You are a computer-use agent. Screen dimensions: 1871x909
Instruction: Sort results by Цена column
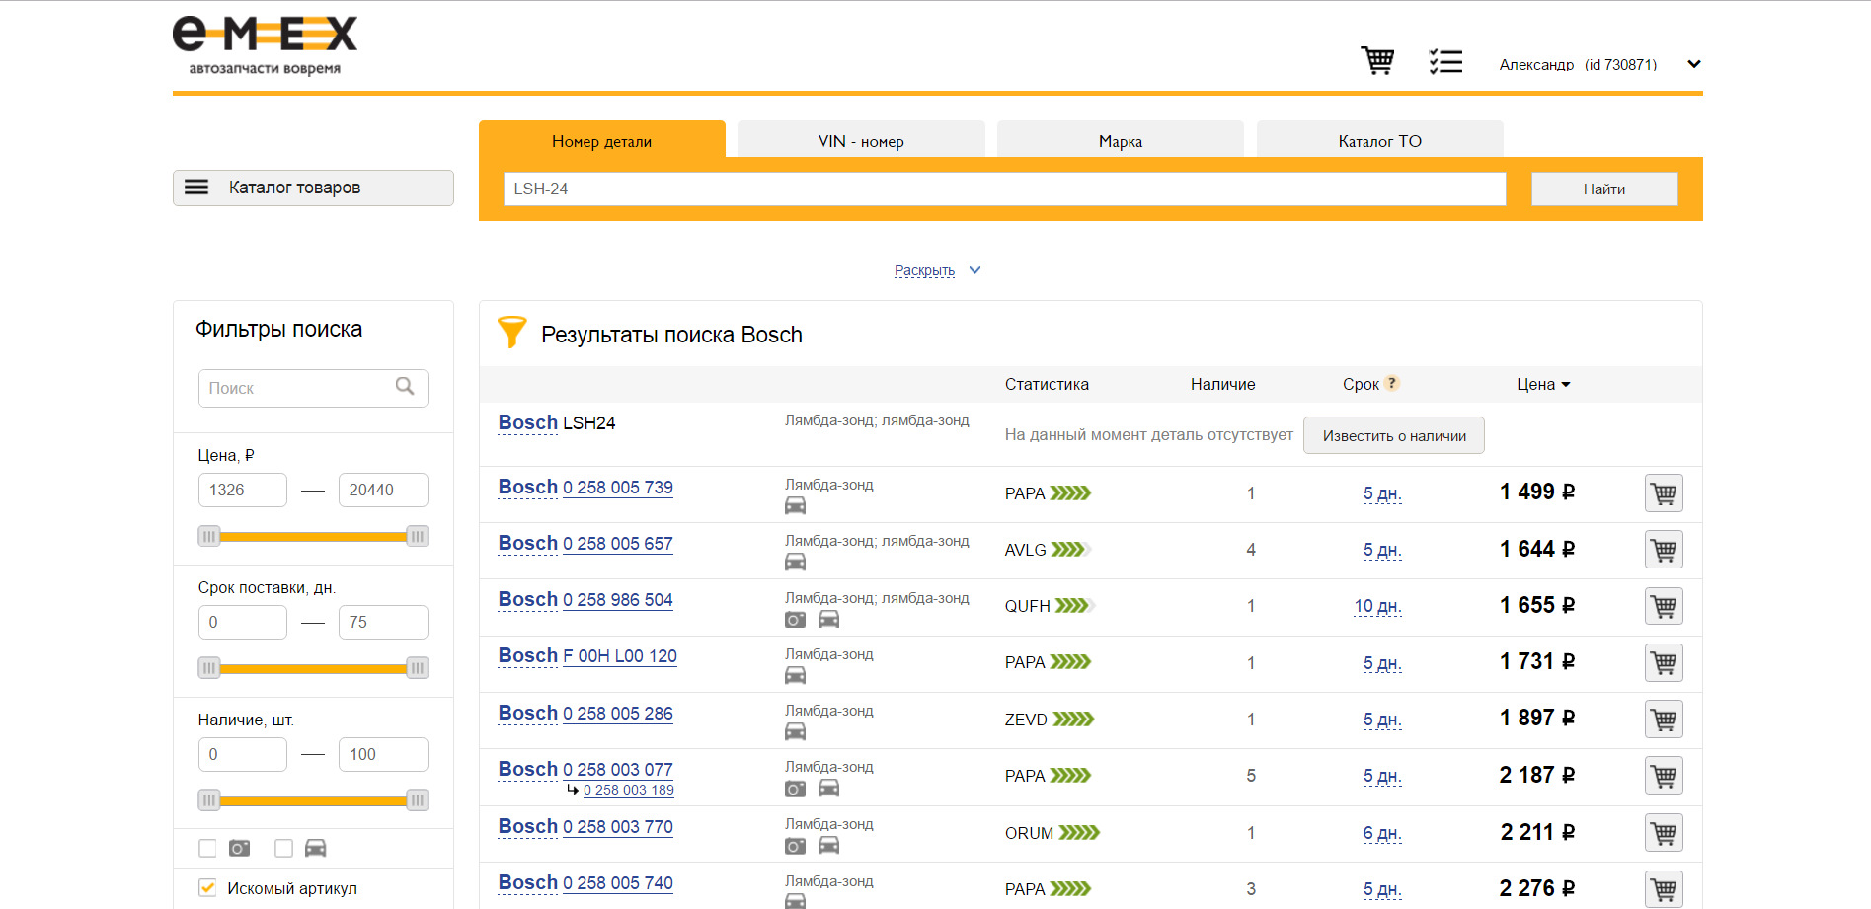(x=1543, y=384)
